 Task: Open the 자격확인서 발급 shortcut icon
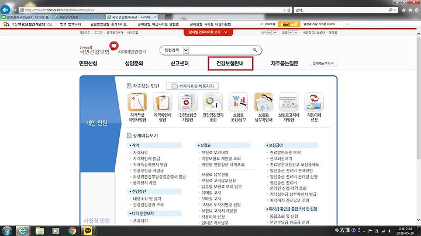(x=163, y=102)
